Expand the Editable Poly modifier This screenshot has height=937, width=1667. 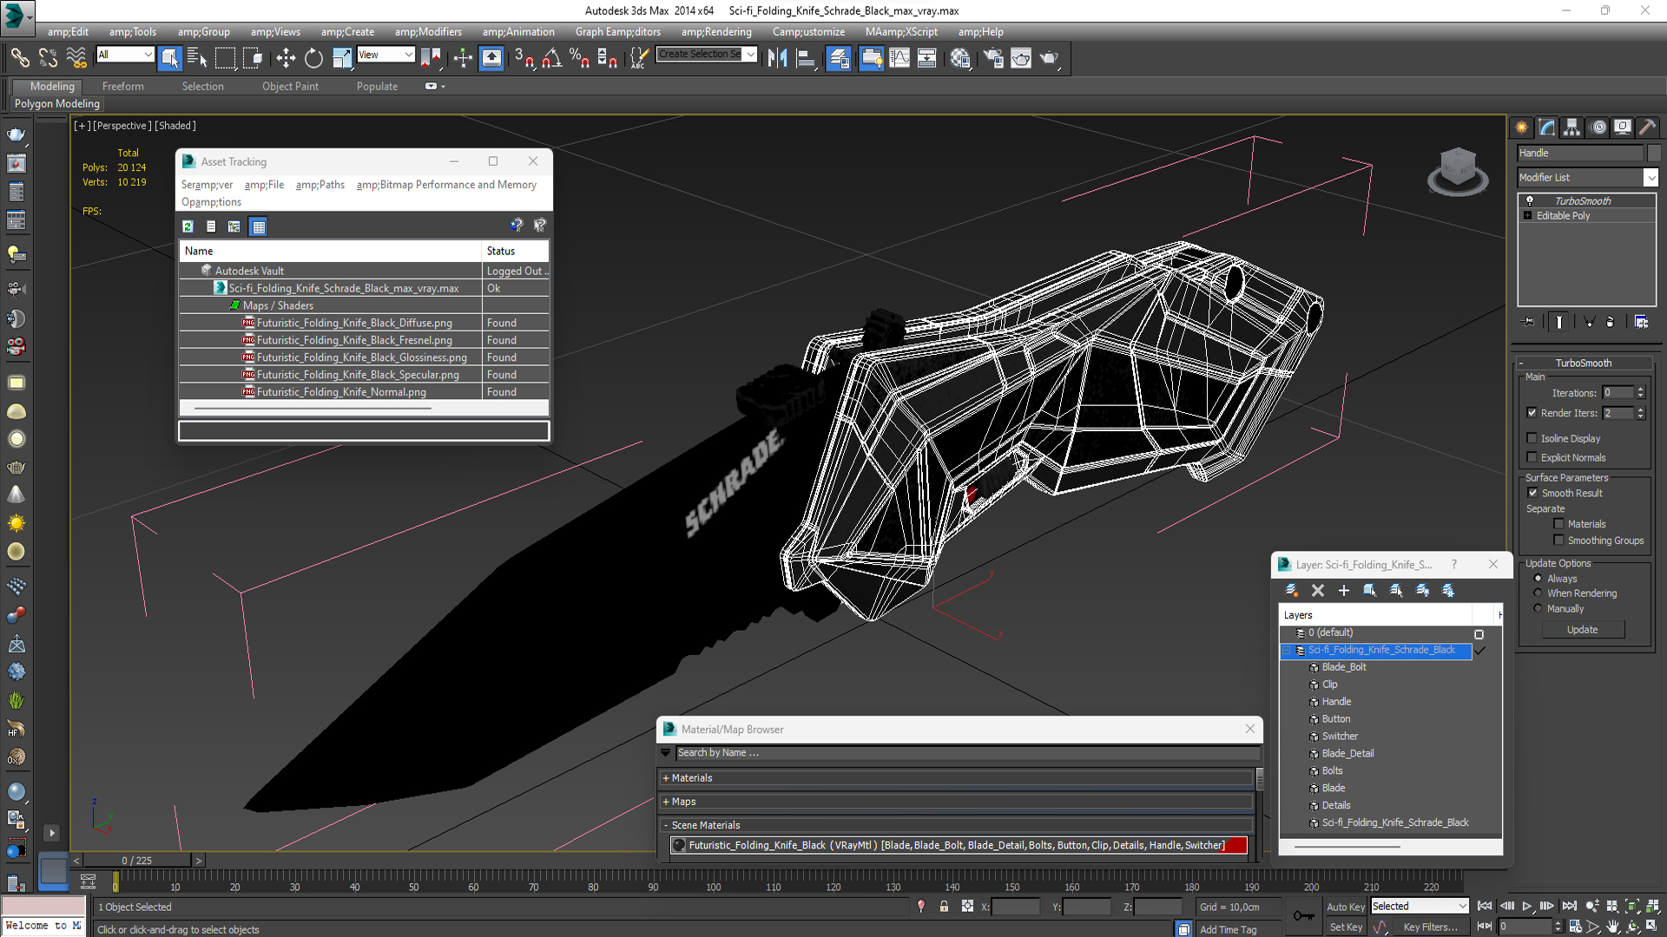1527,215
